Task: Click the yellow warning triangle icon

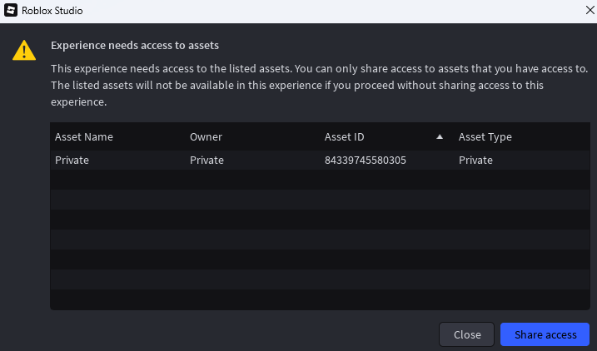Action: (24, 51)
